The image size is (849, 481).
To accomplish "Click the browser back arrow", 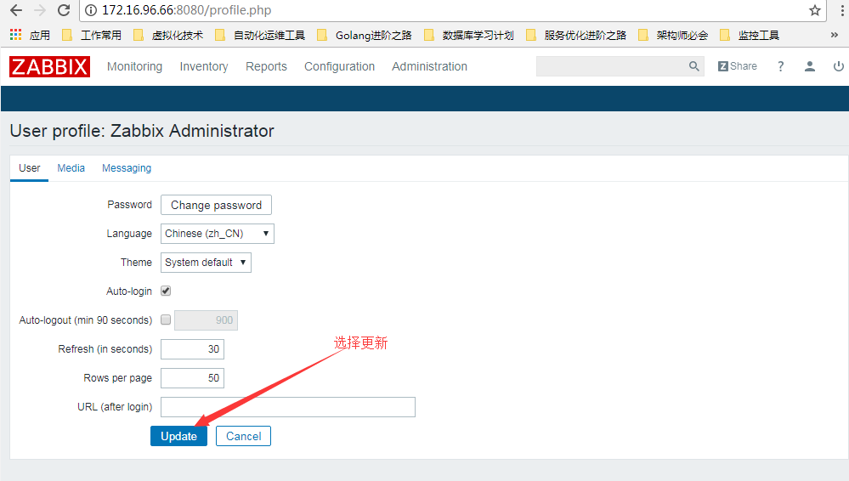I will click(x=16, y=10).
